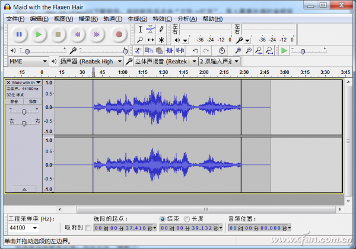356x249 pixels.
Task: Open the 扬声器 (Realtek High) output device dropdown
Action: coord(91,62)
